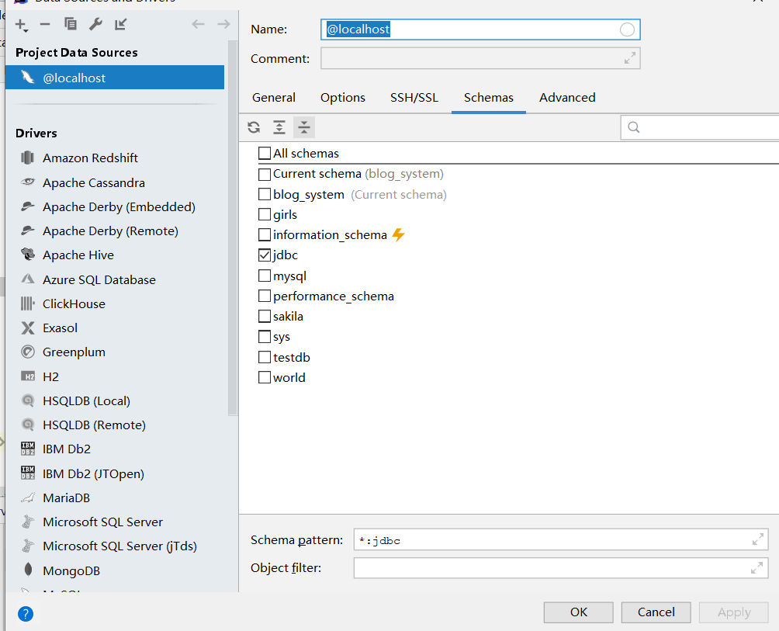Open the Options tab

[343, 97]
